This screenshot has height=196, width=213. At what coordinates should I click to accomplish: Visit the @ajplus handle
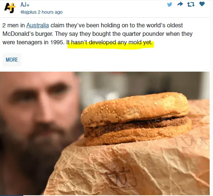28,12
